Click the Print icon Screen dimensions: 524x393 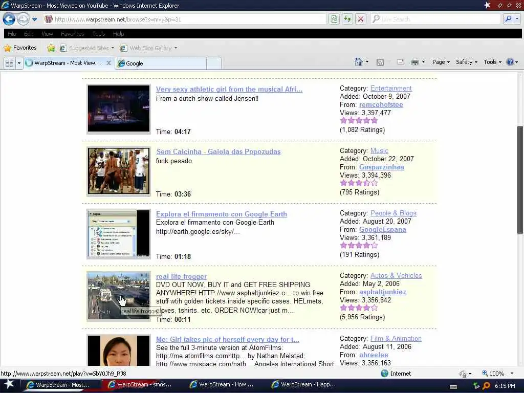[x=414, y=62]
